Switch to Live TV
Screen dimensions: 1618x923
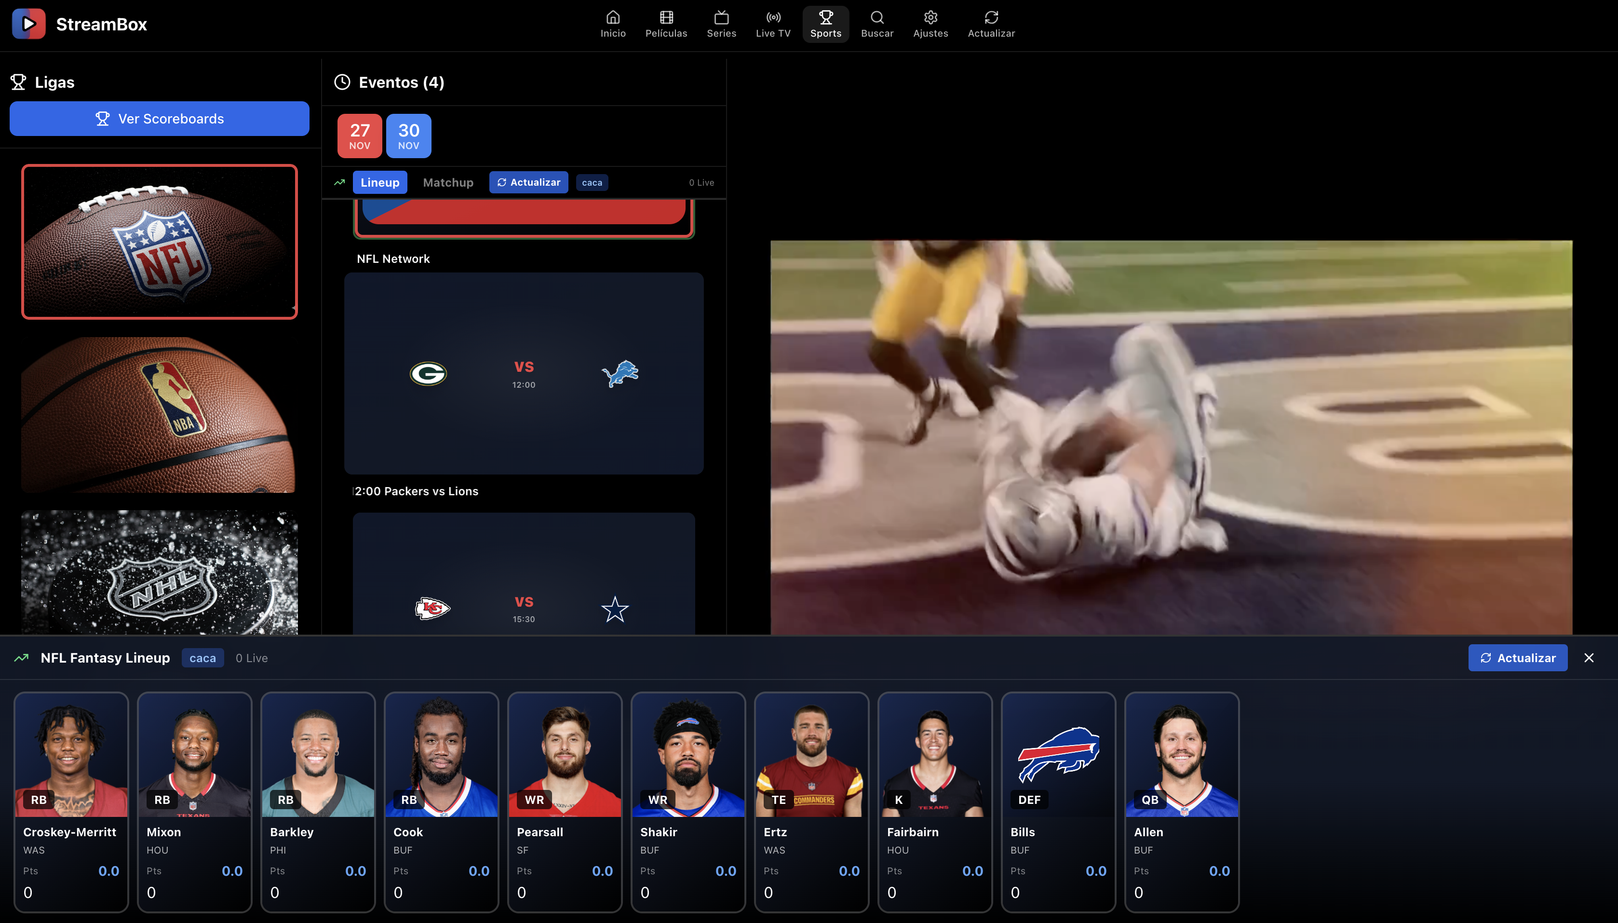772,24
